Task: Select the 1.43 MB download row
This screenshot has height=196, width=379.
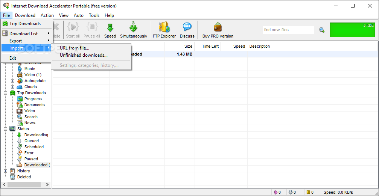Action: (215, 54)
